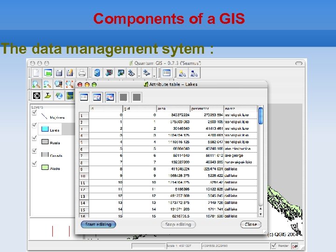Toggle visibility of Alaska layer
336x252 pixels.
(x=34, y=164)
